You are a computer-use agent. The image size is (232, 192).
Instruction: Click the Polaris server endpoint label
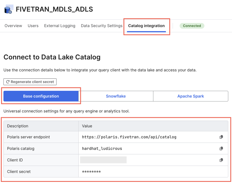click(x=28, y=137)
